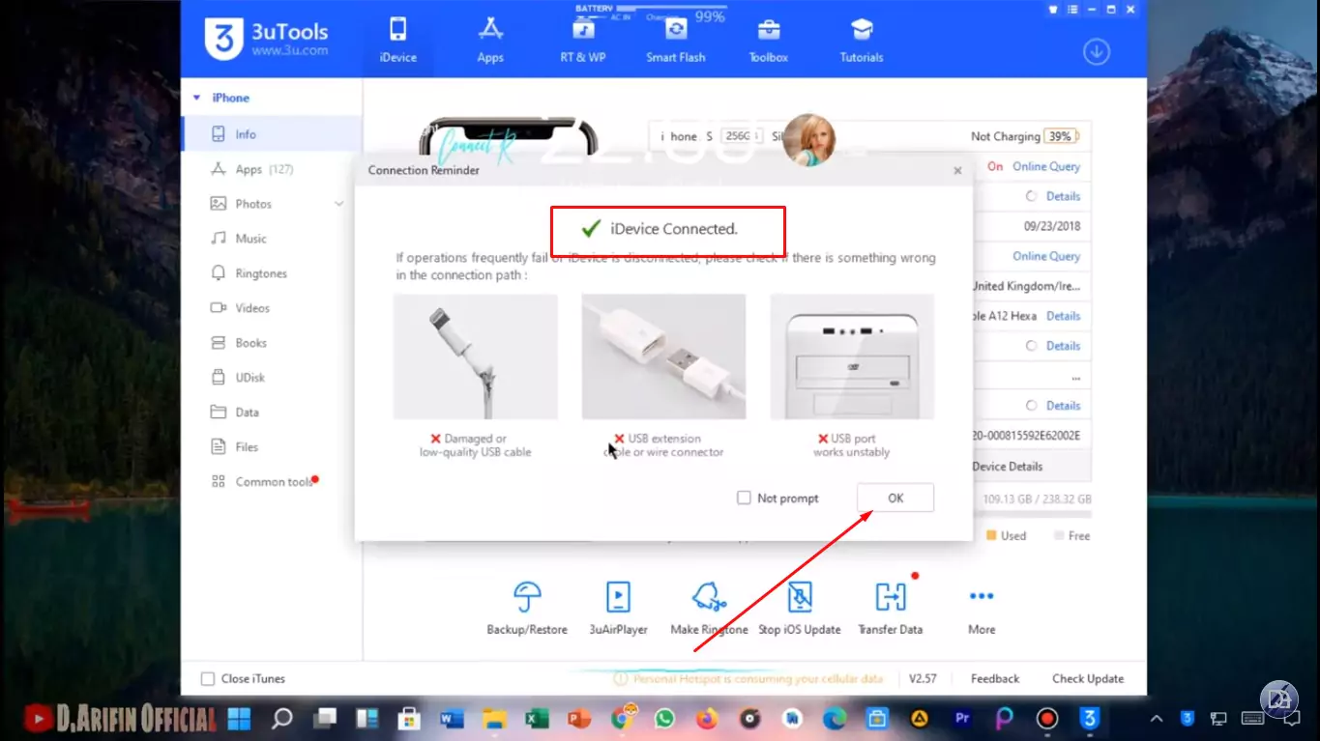
Task: Open Transfer Data
Action: tap(890, 608)
